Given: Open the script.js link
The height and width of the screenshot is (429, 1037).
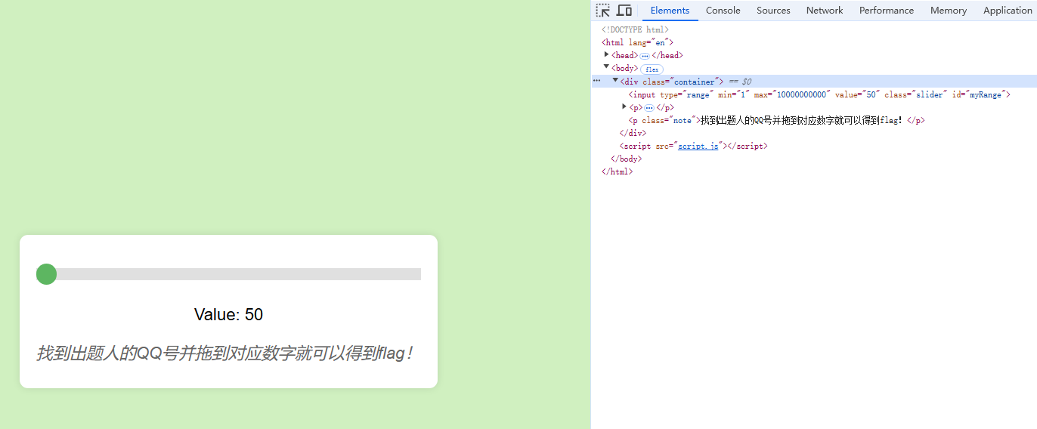Looking at the screenshot, I should tap(698, 146).
